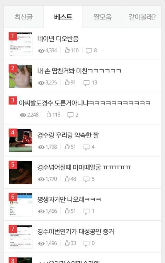This screenshot has width=165, height=263.
Task: Click the hand photo thumbnail of rank 2
Action: (x=21, y=76)
